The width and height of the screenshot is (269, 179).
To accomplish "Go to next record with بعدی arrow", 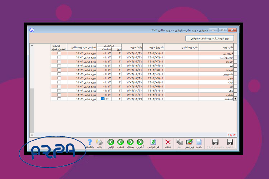I will click(130, 142).
